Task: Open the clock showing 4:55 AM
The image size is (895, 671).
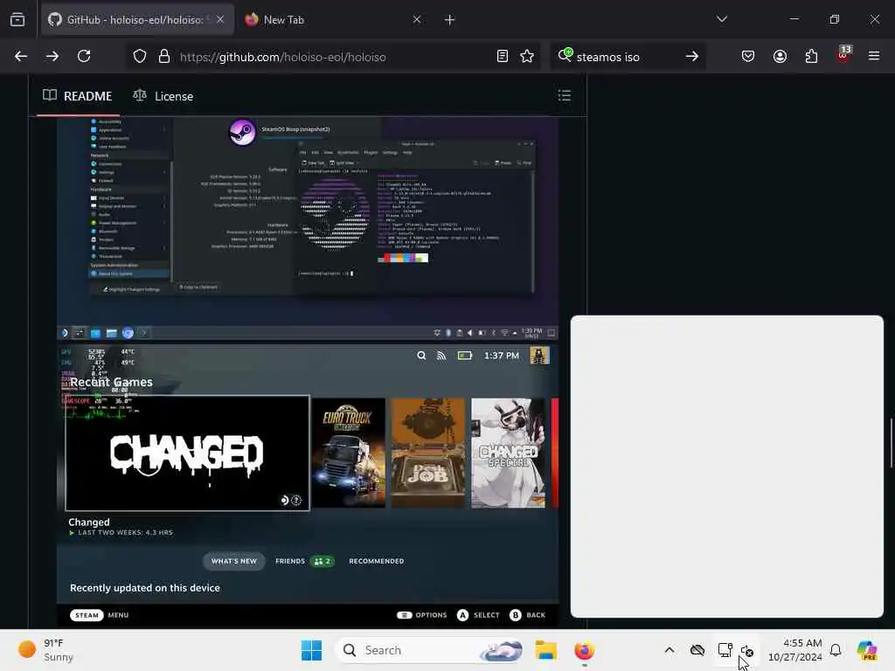Action: point(795,650)
